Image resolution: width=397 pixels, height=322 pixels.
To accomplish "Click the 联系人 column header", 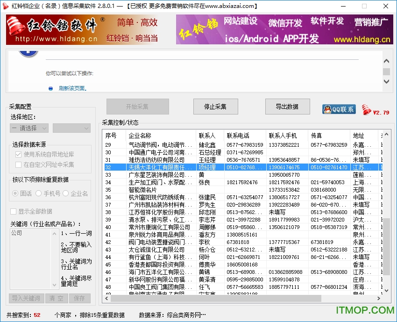I will (210, 136).
